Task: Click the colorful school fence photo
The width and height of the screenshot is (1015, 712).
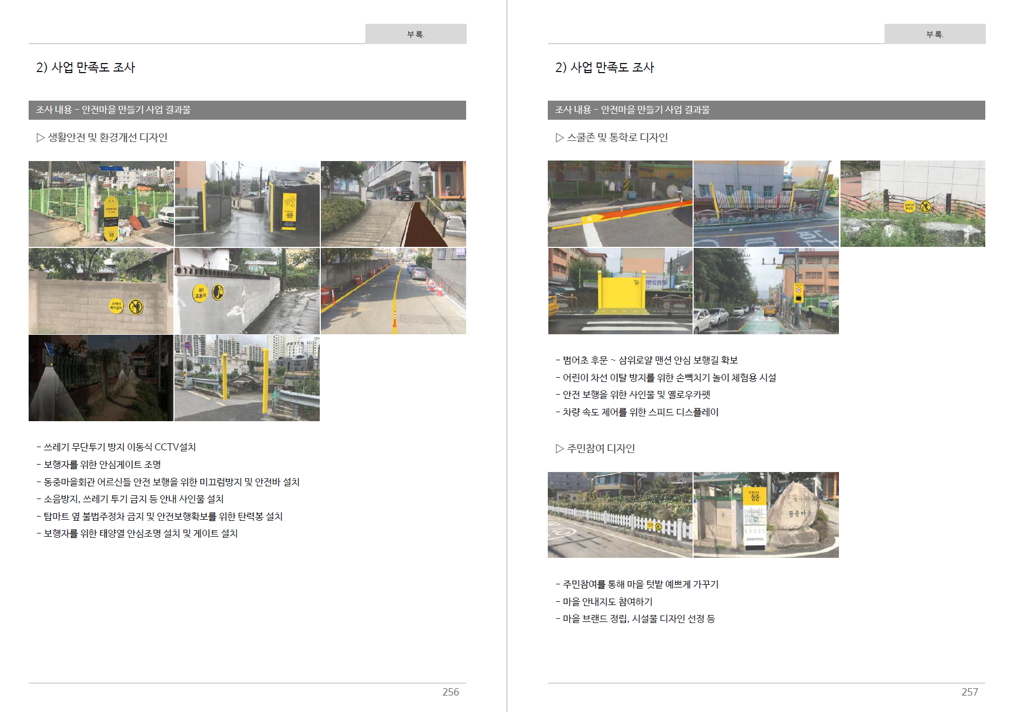Action: (766, 204)
